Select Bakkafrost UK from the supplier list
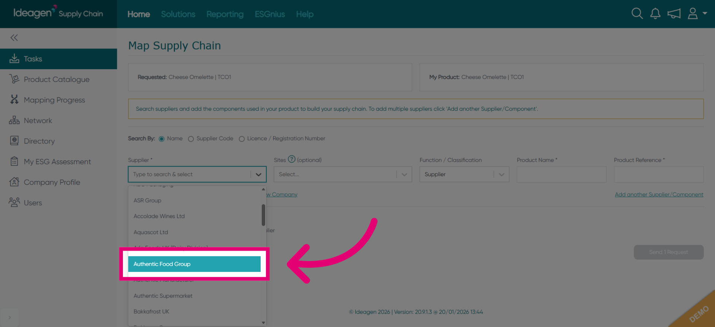Viewport: 715px width, 327px height. 195,311
